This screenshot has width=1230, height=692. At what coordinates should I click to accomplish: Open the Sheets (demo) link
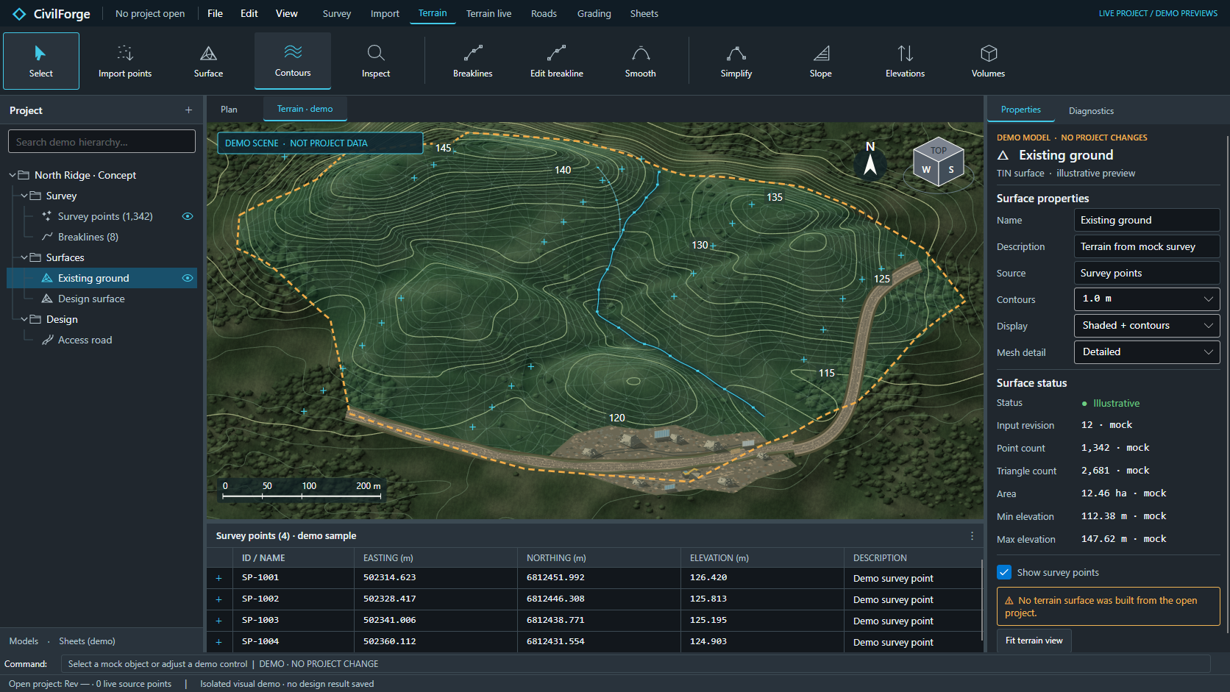(x=87, y=641)
